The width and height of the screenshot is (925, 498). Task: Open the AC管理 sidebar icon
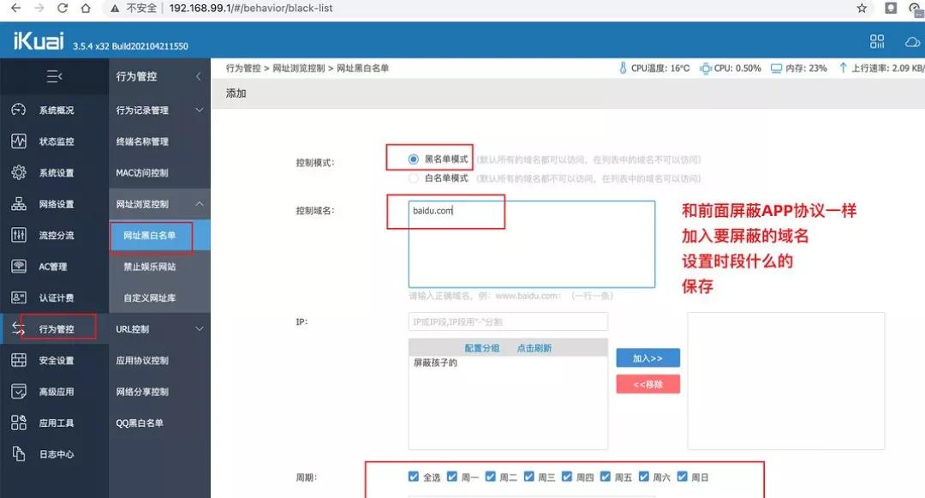pyautogui.click(x=19, y=267)
